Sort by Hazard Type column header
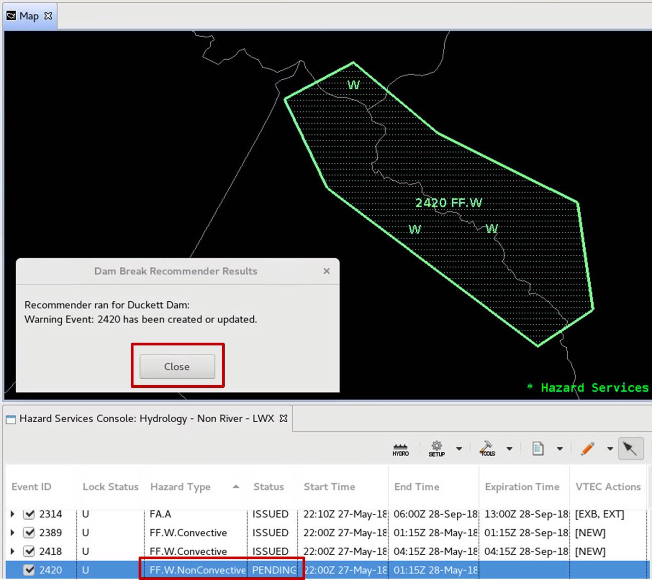This screenshot has width=652, height=580. pos(180,487)
